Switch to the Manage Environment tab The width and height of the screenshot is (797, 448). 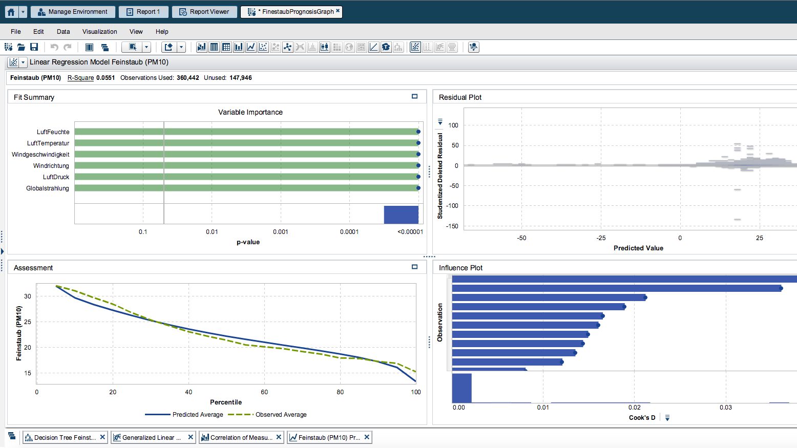pos(73,12)
